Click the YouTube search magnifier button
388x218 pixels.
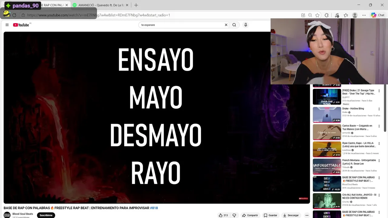point(234,25)
